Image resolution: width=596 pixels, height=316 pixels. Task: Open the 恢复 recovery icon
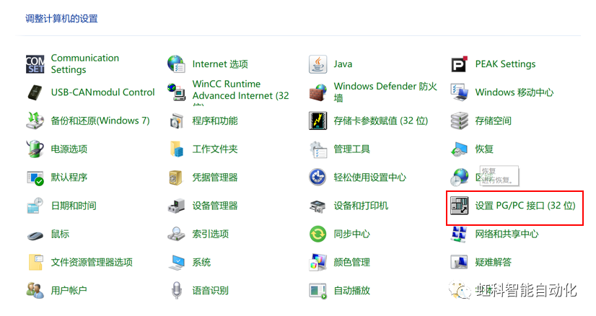[459, 149]
